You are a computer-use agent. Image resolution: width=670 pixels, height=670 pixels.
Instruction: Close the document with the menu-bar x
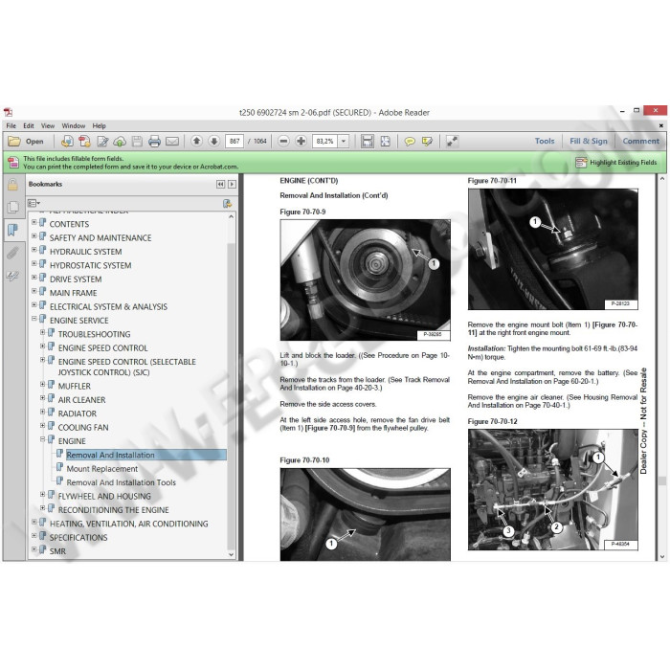point(661,125)
